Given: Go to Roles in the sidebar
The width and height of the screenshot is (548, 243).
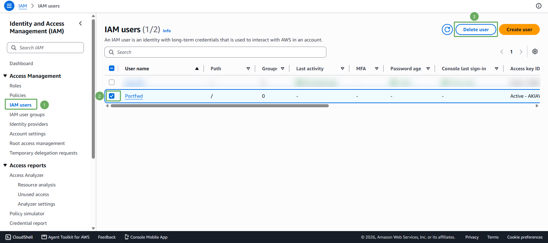Looking at the screenshot, I should click(x=15, y=86).
